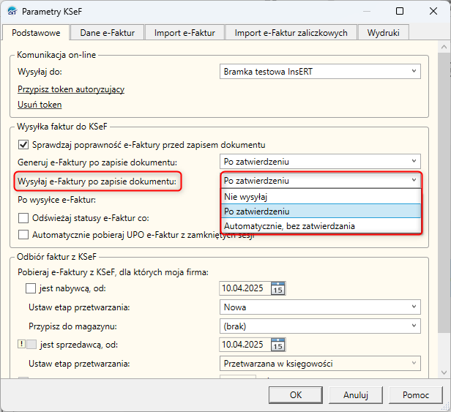Expand 'Generuj e-Faktury po zapisie dokumentu' dropdown
Image resolution: width=451 pixels, height=412 pixels.
point(321,161)
